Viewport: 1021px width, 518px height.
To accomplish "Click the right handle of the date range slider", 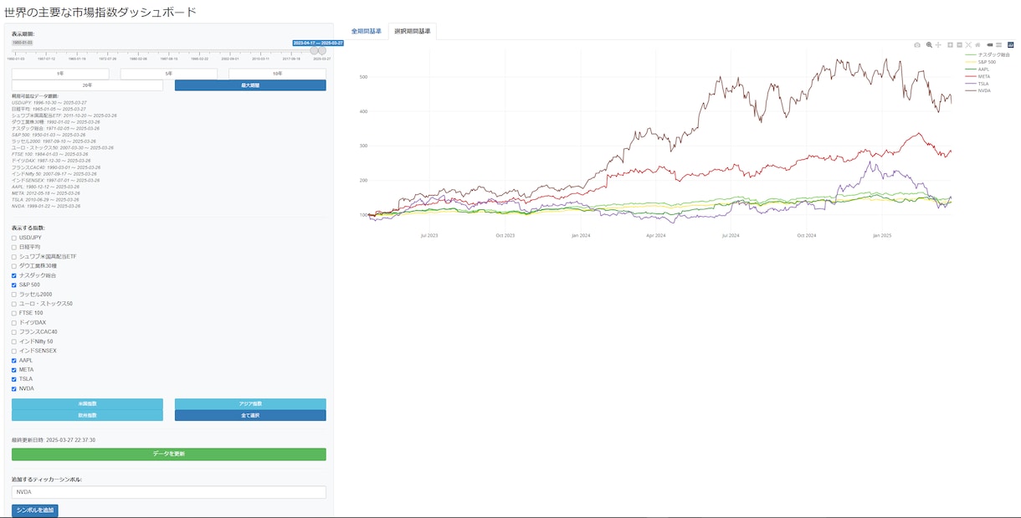I will pos(322,50).
